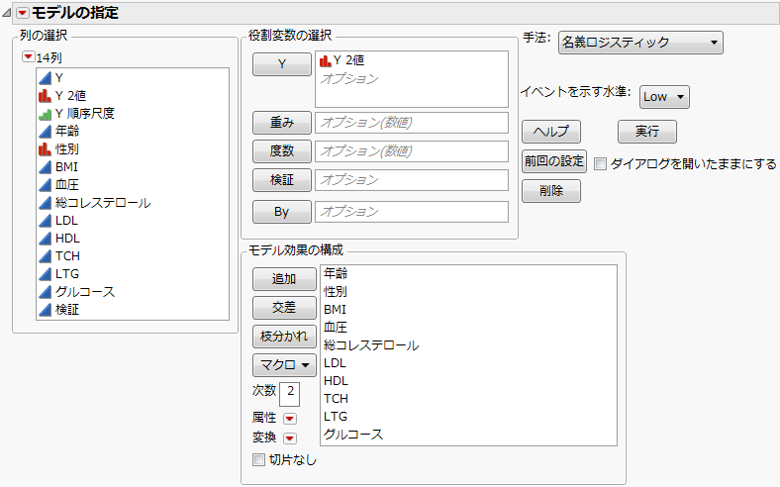This screenshot has height=487, width=780.
Task: Click the green ordinal icon beside Y 順序尺度
Action: [45, 114]
